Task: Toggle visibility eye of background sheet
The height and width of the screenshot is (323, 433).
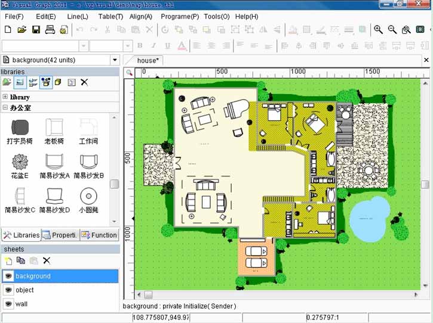Action: pyautogui.click(x=8, y=276)
